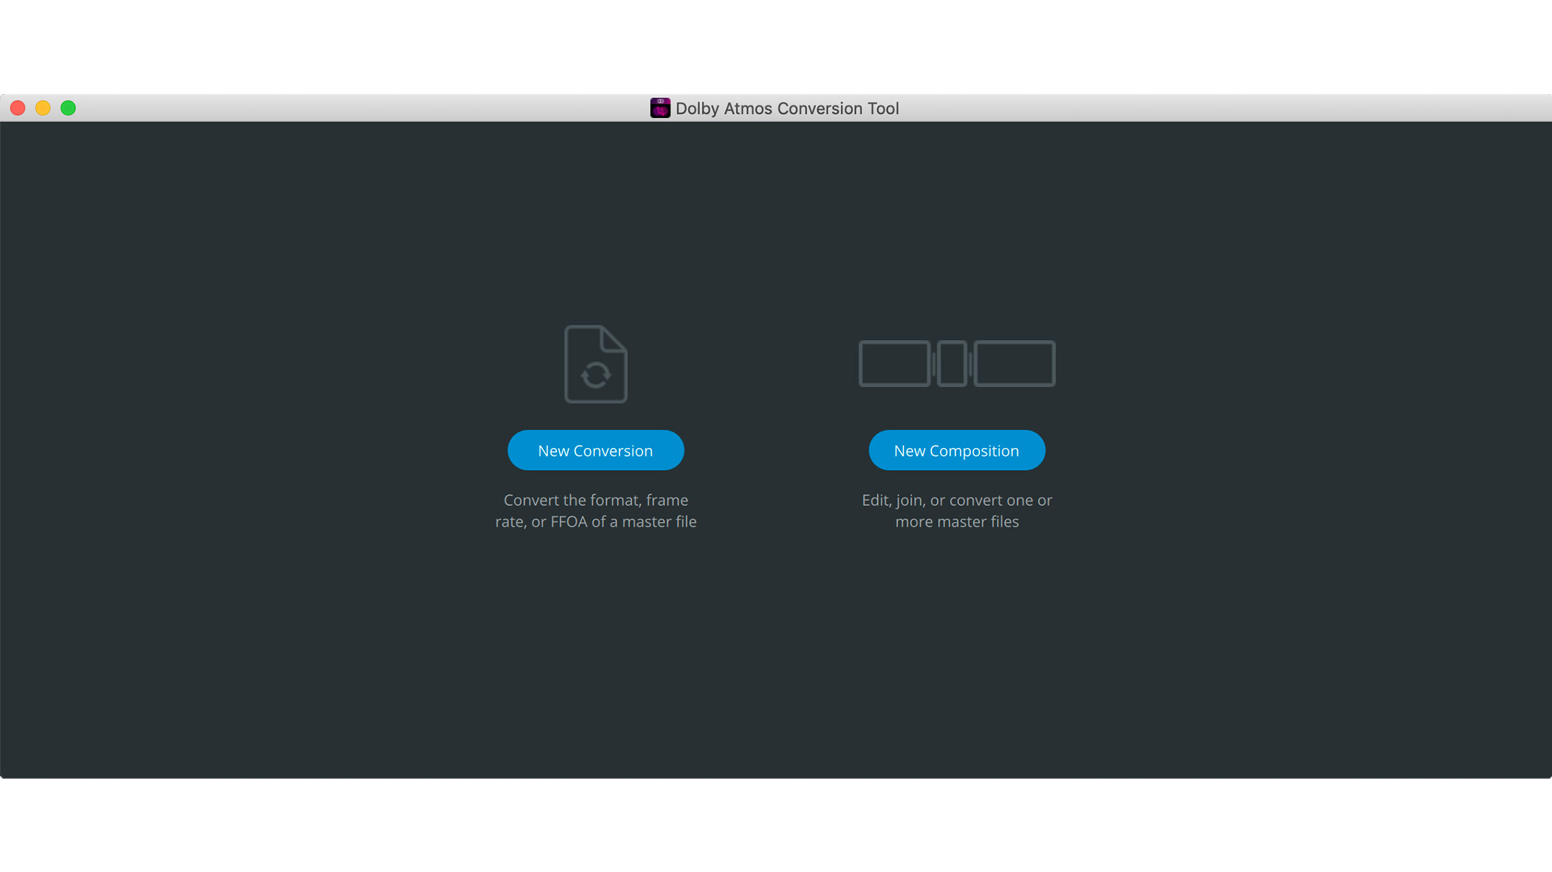Click the document conversion icon above New Conversion
The width and height of the screenshot is (1552, 872).
tap(596, 363)
